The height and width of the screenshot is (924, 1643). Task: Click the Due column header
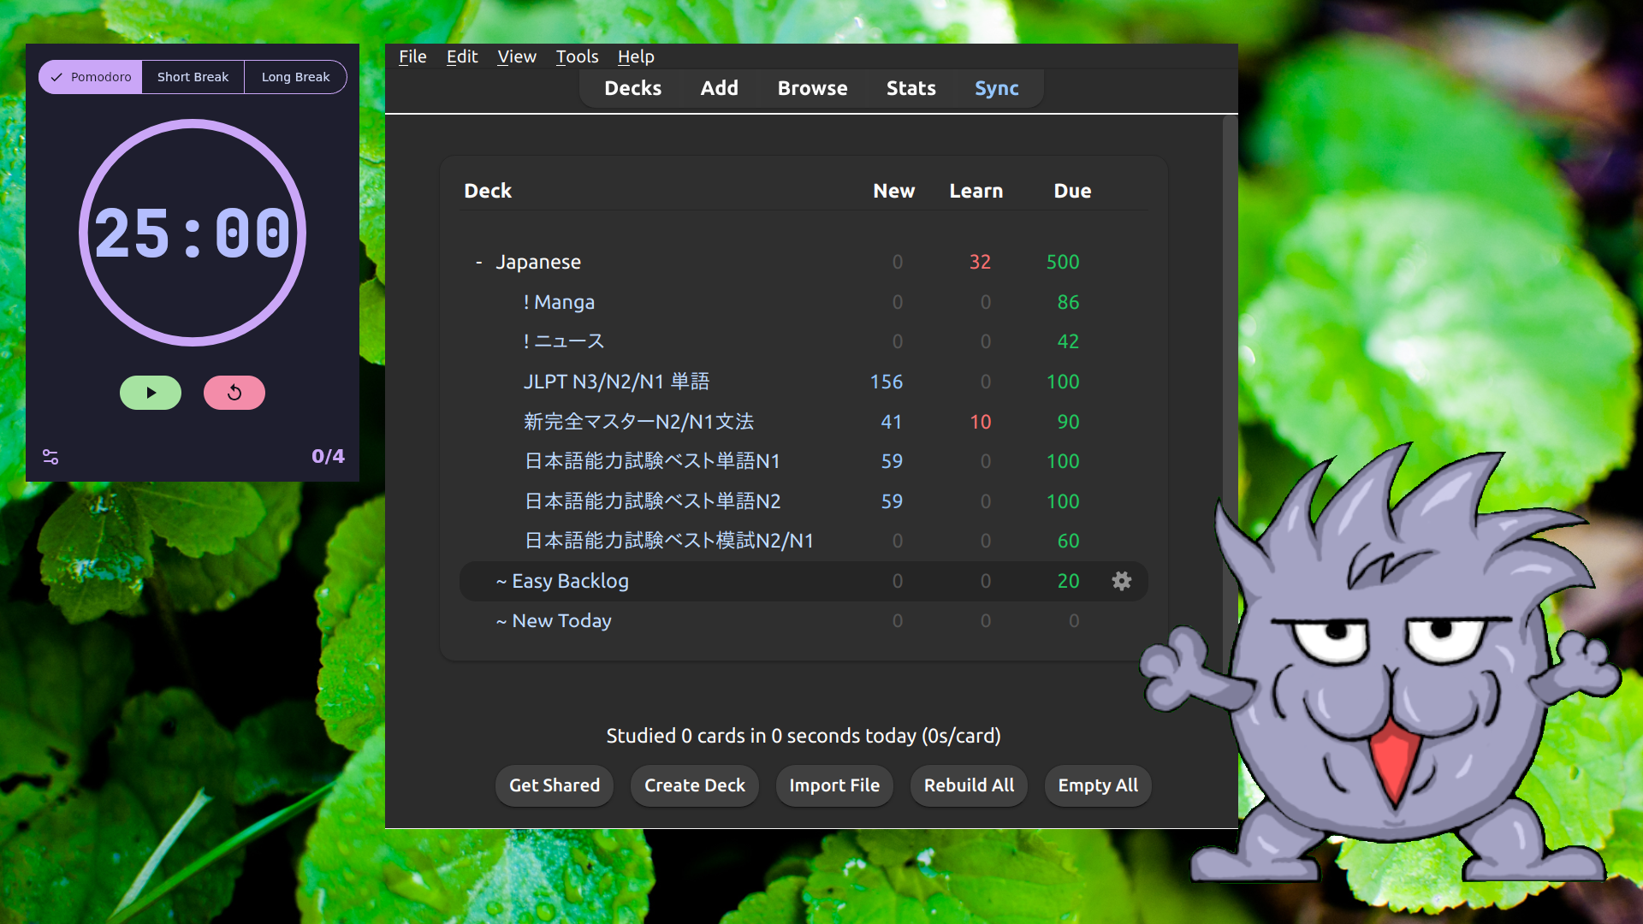(x=1072, y=191)
